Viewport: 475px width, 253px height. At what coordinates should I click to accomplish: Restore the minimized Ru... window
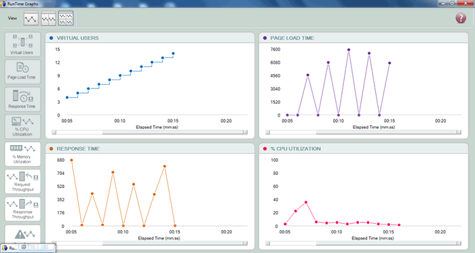pos(23,248)
